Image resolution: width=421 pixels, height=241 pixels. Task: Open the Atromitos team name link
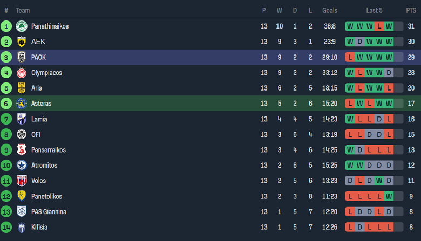44,166
